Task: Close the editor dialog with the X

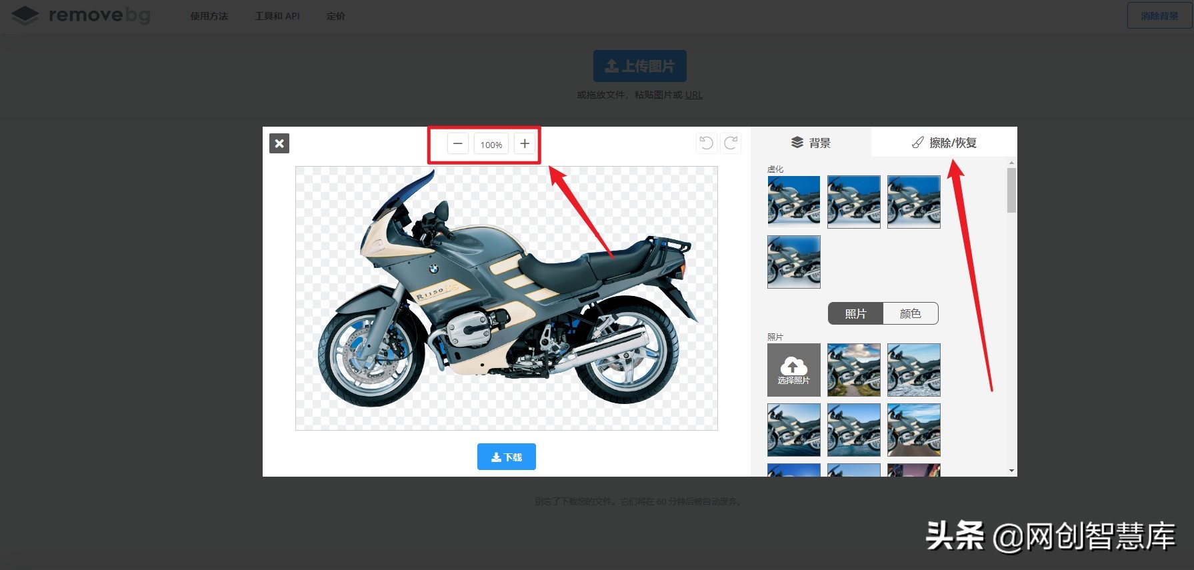Action: click(279, 143)
